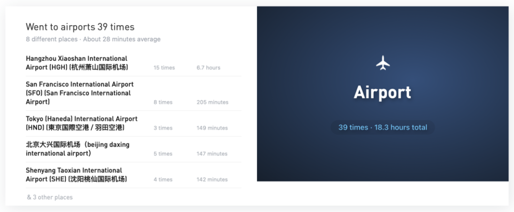Click the '39 times · 18.3 hours total' badge
The image size is (514, 212).
383,127
